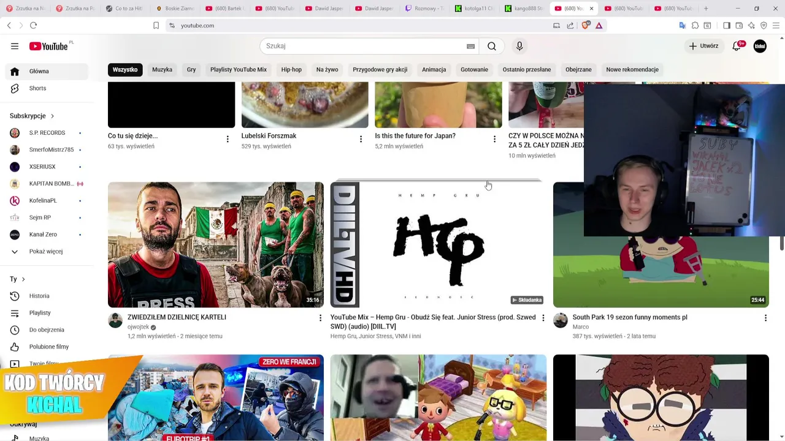Open the translate page icon
This screenshot has height=441, width=785.
[682, 25]
